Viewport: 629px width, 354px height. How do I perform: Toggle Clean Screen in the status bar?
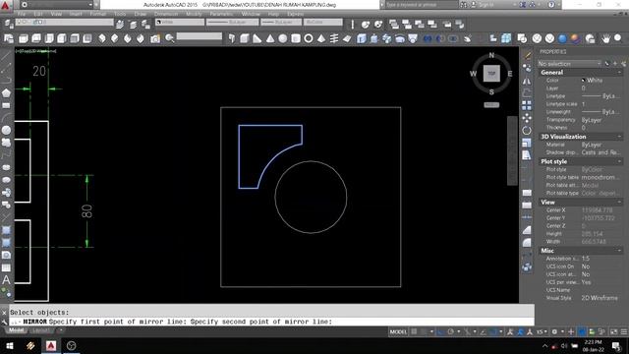[x=614, y=331]
